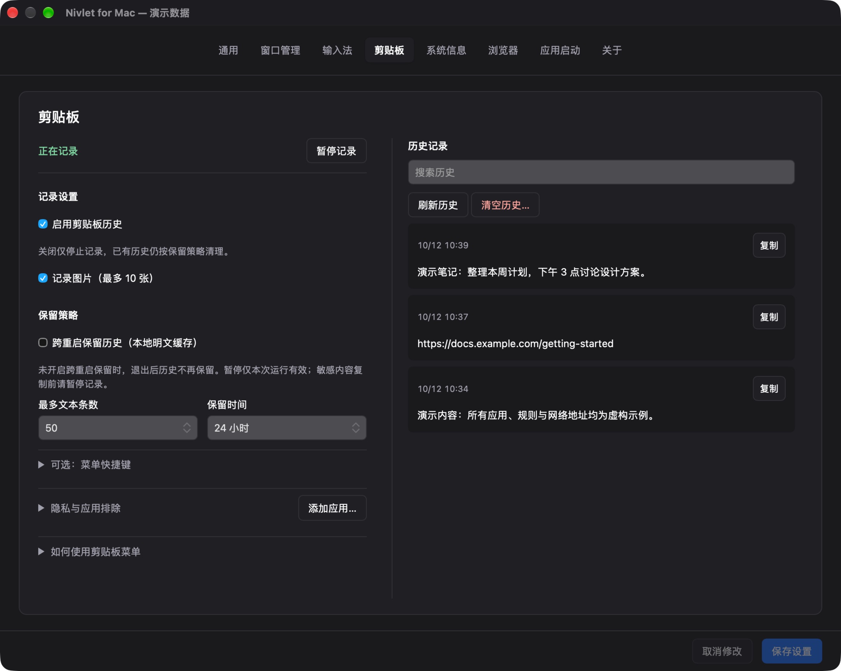Viewport: 841px width, 671px height.
Task: Switch to the 窗口管理 tab
Action: 280,50
